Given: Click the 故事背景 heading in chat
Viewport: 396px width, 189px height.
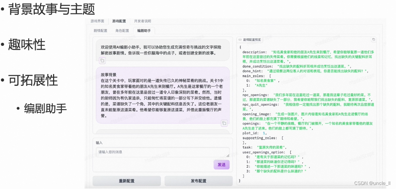Looking at the screenshot, I should pyautogui.click(x=109, y=75).
